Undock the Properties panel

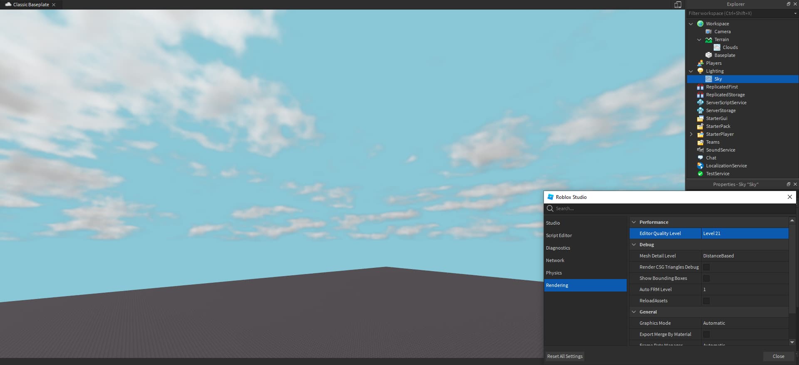pyautogui.click(x=788, y=184)
